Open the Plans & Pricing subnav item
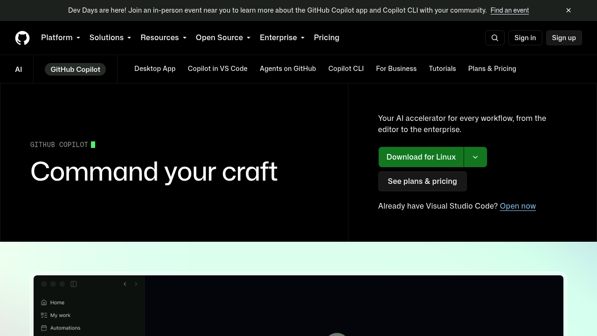Screen dimensions: 597x336 (x=492, y=69)
